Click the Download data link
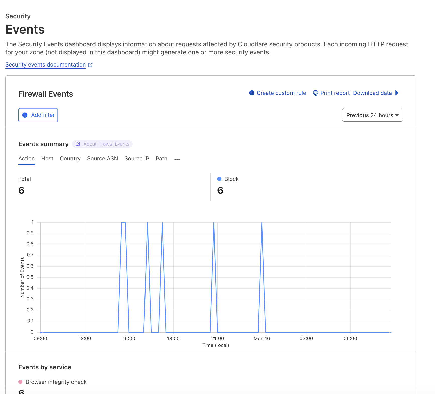Image resolution: width=435 pixels, height=394 pixels. tap(372, 93)
